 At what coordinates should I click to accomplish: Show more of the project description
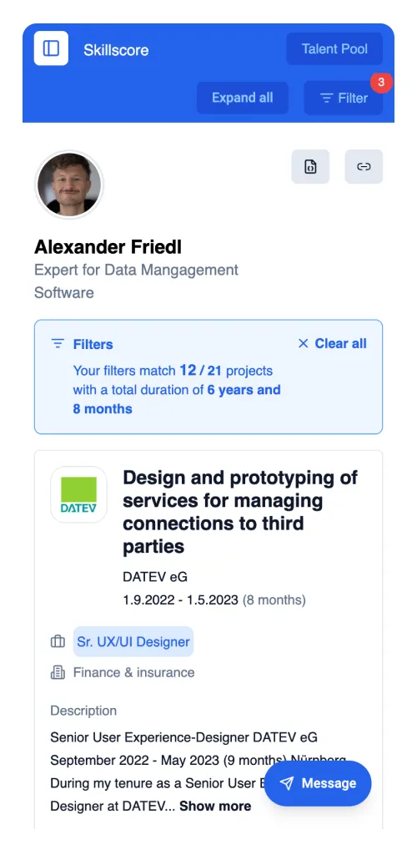point(215,806)
